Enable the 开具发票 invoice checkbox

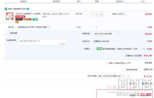(x=8, y=33)
